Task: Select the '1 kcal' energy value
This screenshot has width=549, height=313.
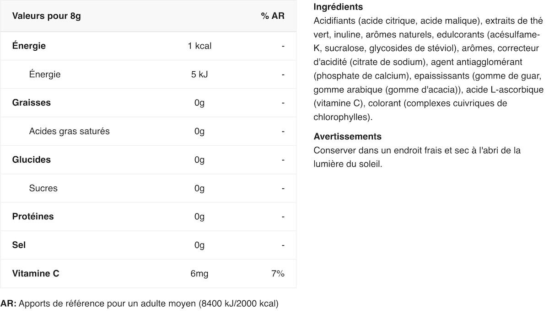Action: click(199, 46)
